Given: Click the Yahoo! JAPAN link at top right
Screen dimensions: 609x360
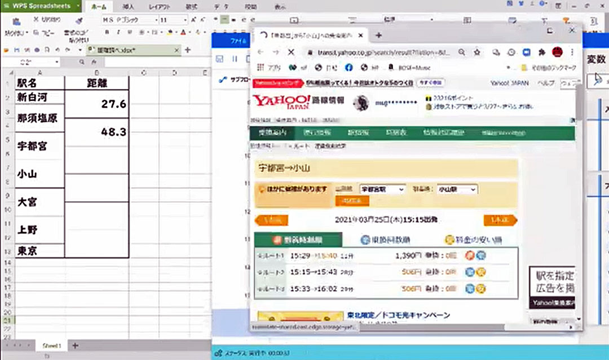Looking at the screenshot, I should pos(509,83).
